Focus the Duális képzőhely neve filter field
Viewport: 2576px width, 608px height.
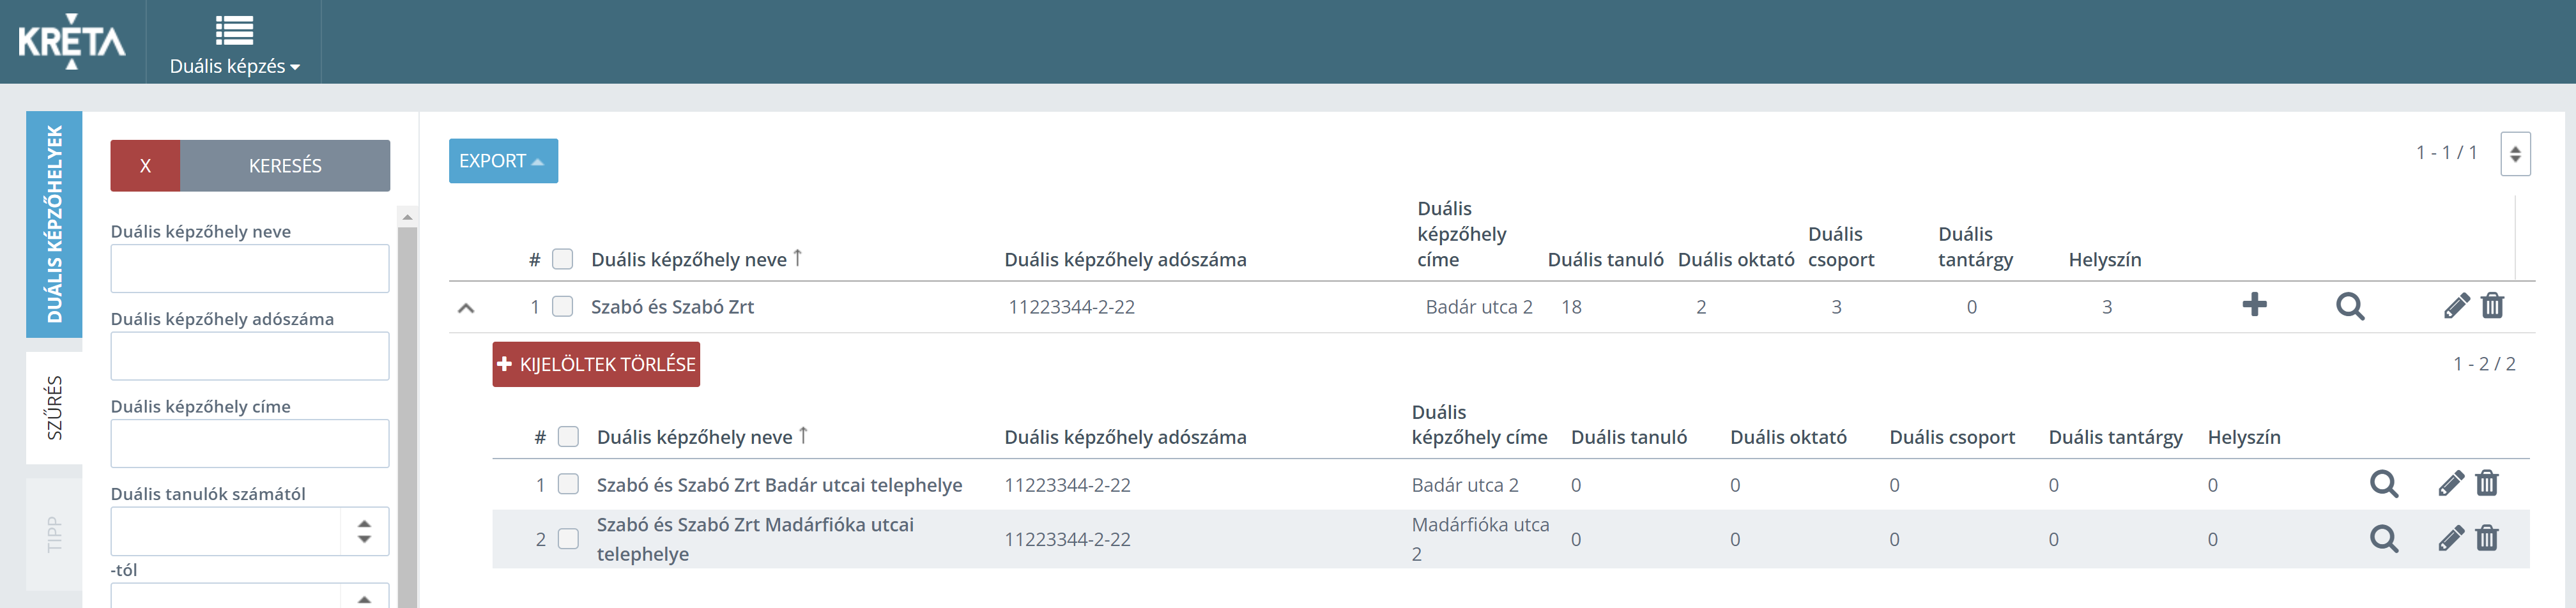pyautogui.click(x=250, y=269)
